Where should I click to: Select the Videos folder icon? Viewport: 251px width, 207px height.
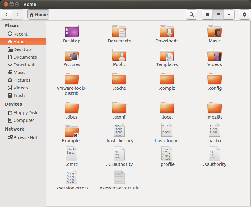click(x=214, y=55)
